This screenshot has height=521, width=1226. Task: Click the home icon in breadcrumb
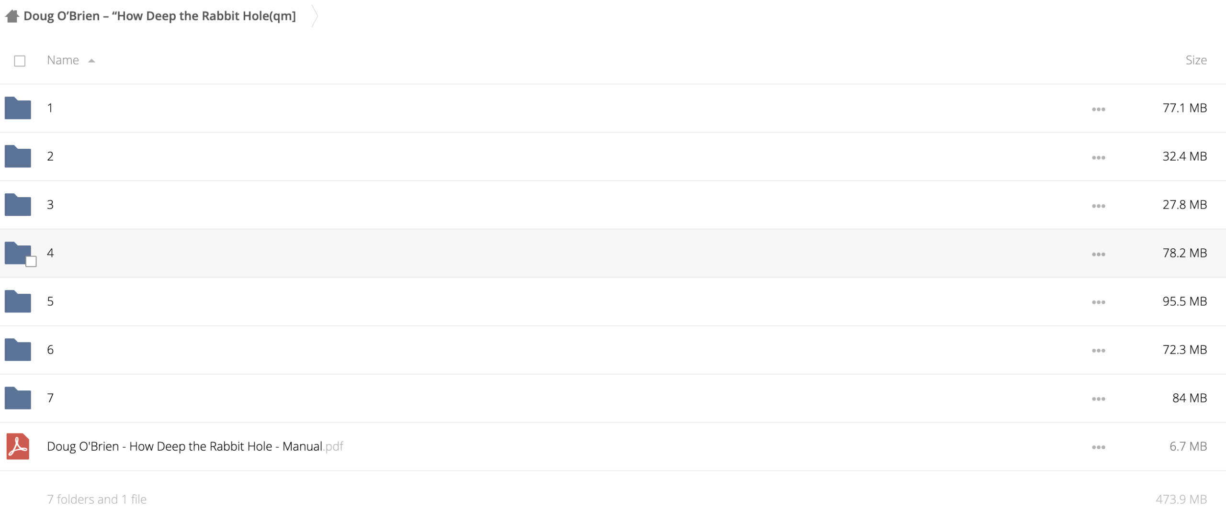point(12,16)
